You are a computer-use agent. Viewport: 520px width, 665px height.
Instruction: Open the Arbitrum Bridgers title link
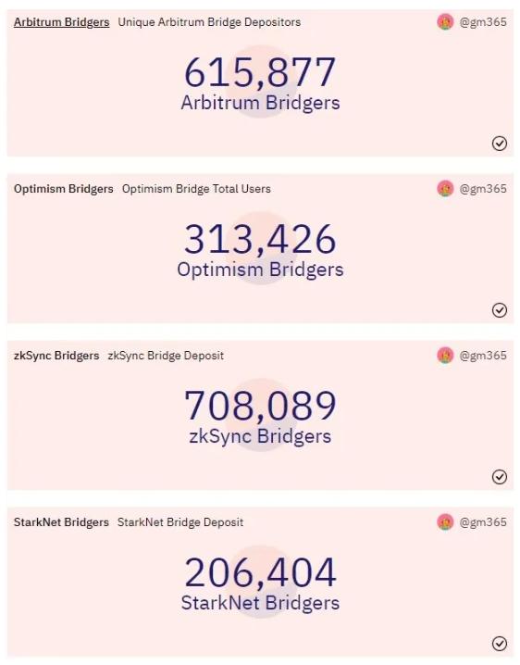coord(61,22)
